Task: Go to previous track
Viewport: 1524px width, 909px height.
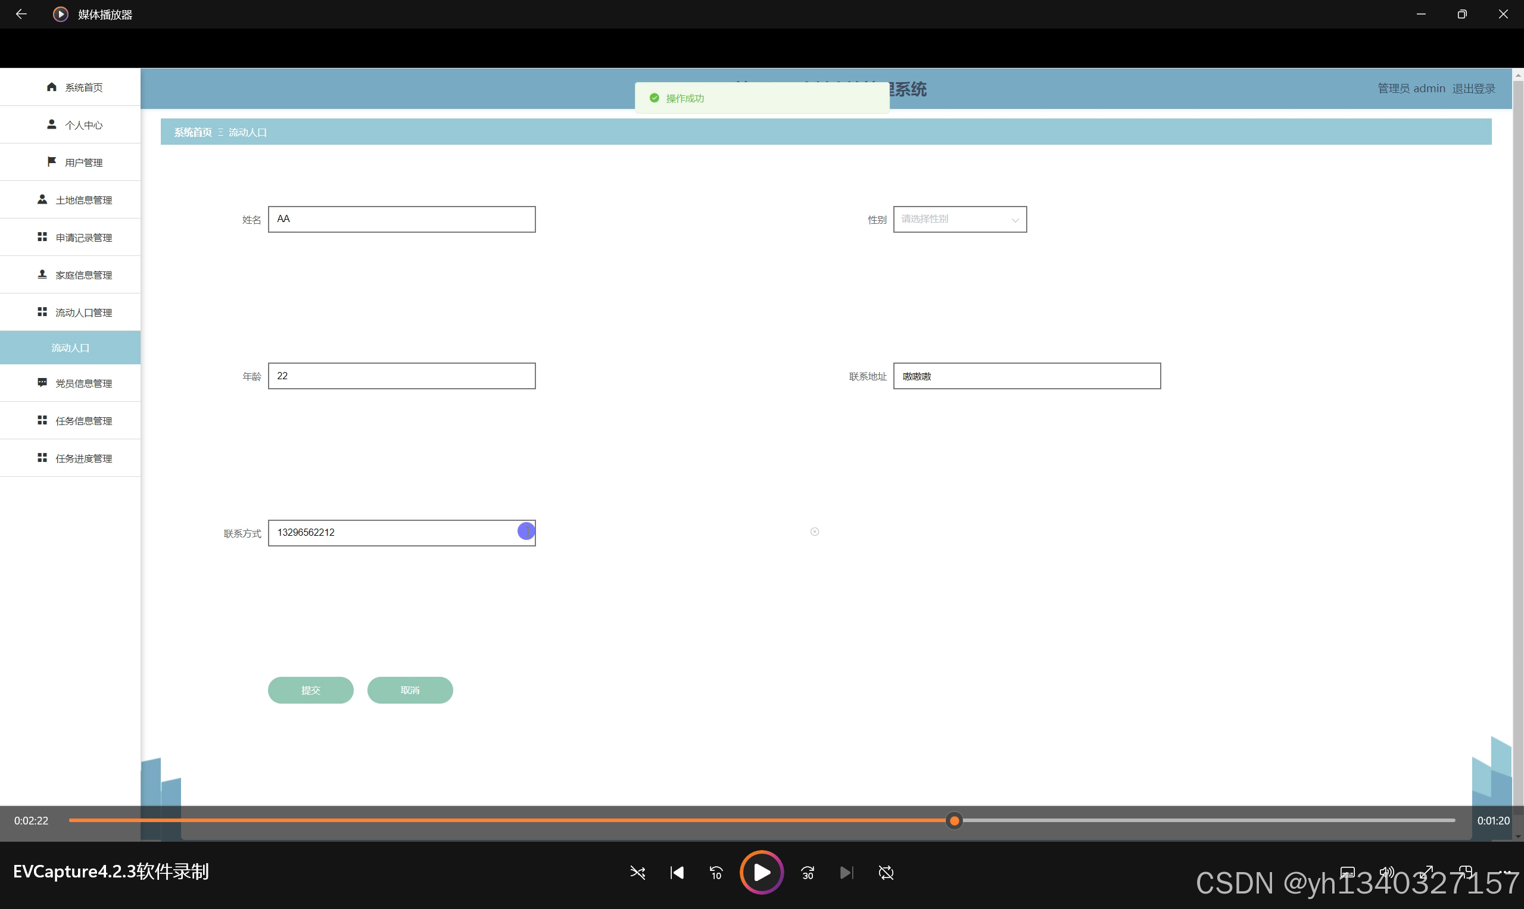Action: [x=677, y=872]
